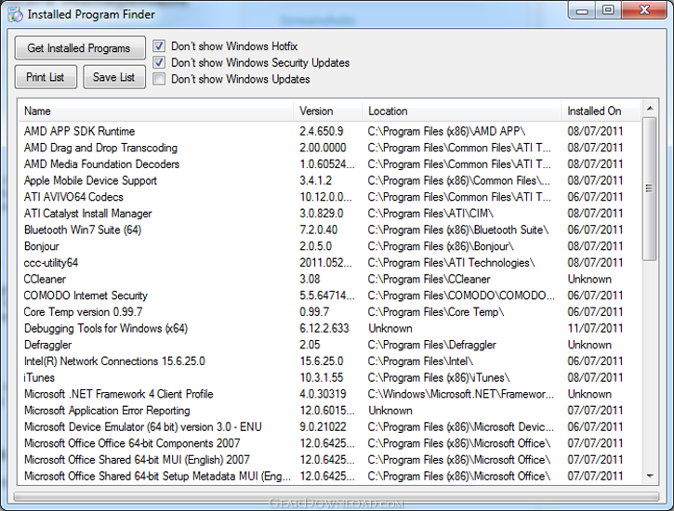Select Microsoft Application Error Reporting
Screen dimensions: 674x511
click(x=330, y=411)
